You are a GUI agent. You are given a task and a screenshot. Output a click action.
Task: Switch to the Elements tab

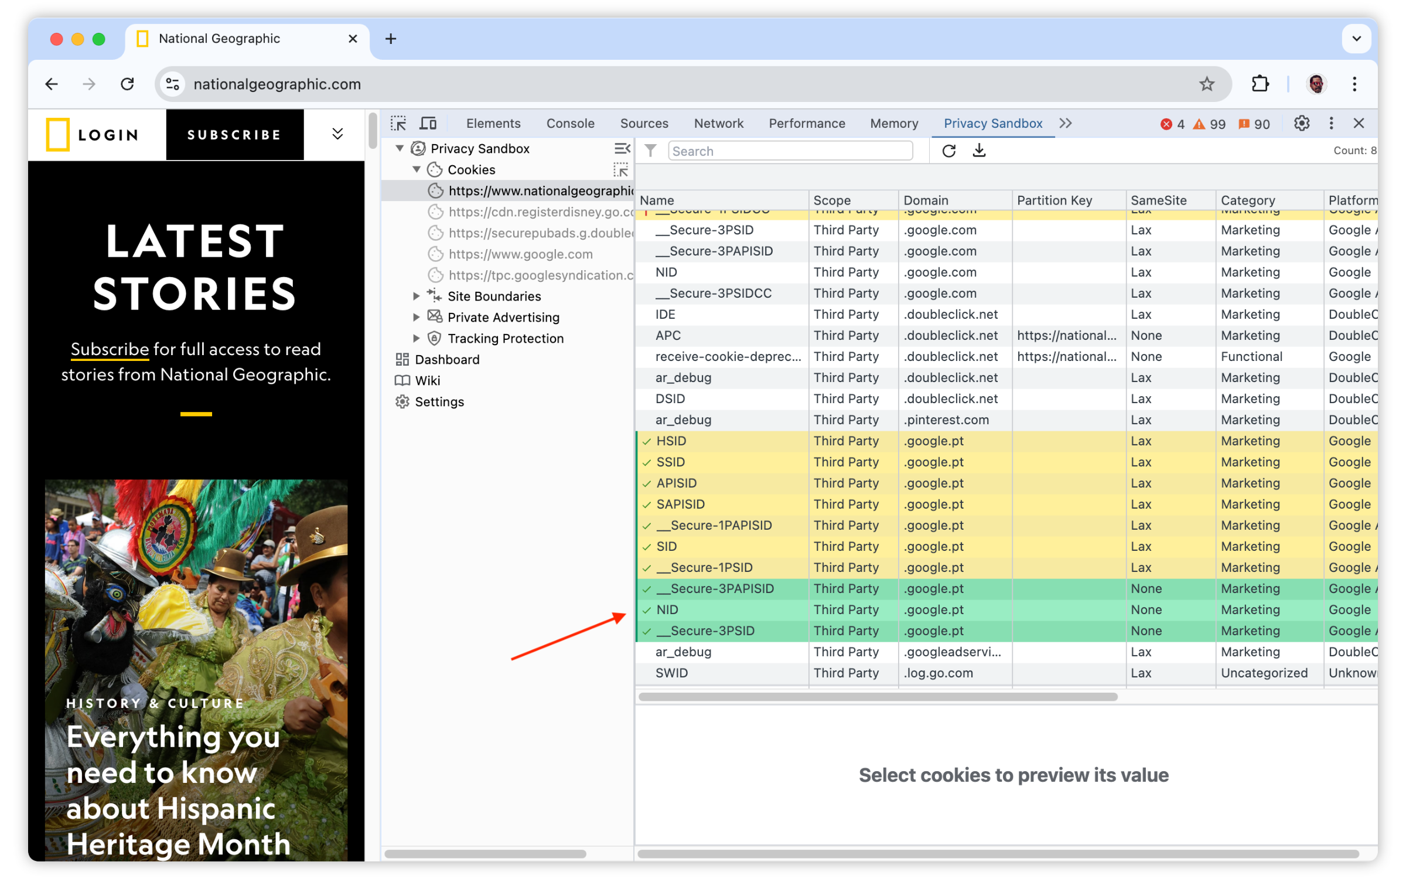point(493,123)
